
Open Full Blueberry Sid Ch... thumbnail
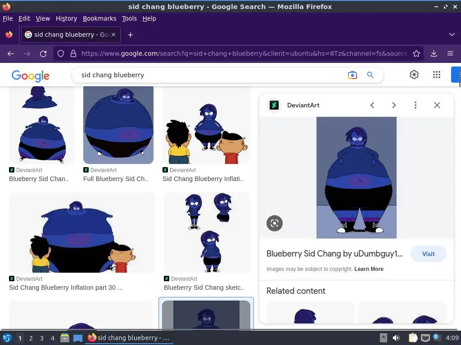(118, 125)
